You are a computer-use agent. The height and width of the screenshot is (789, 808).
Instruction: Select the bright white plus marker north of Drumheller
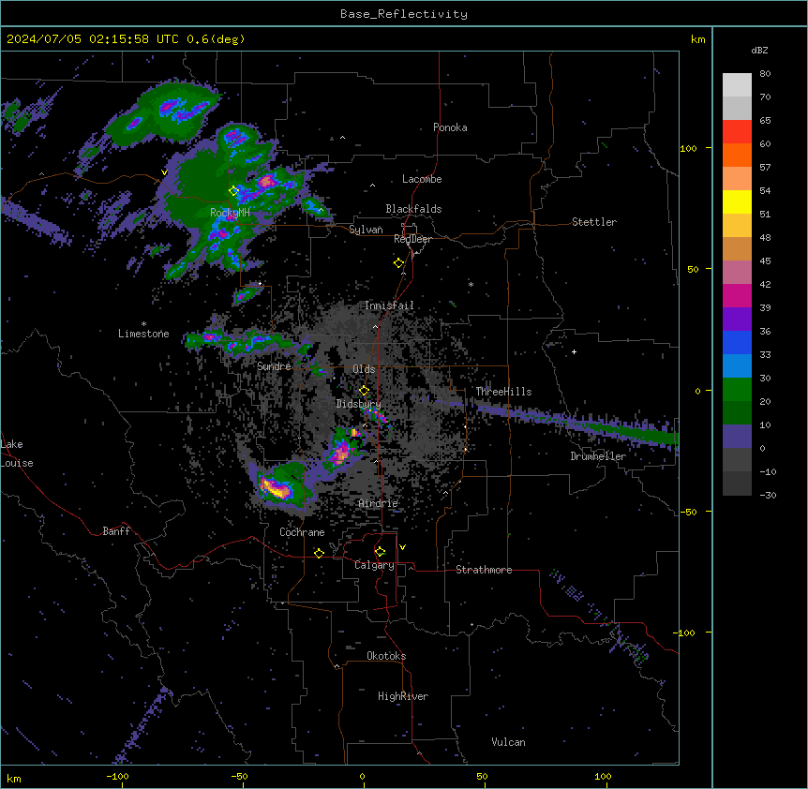[x=574, y=351]
